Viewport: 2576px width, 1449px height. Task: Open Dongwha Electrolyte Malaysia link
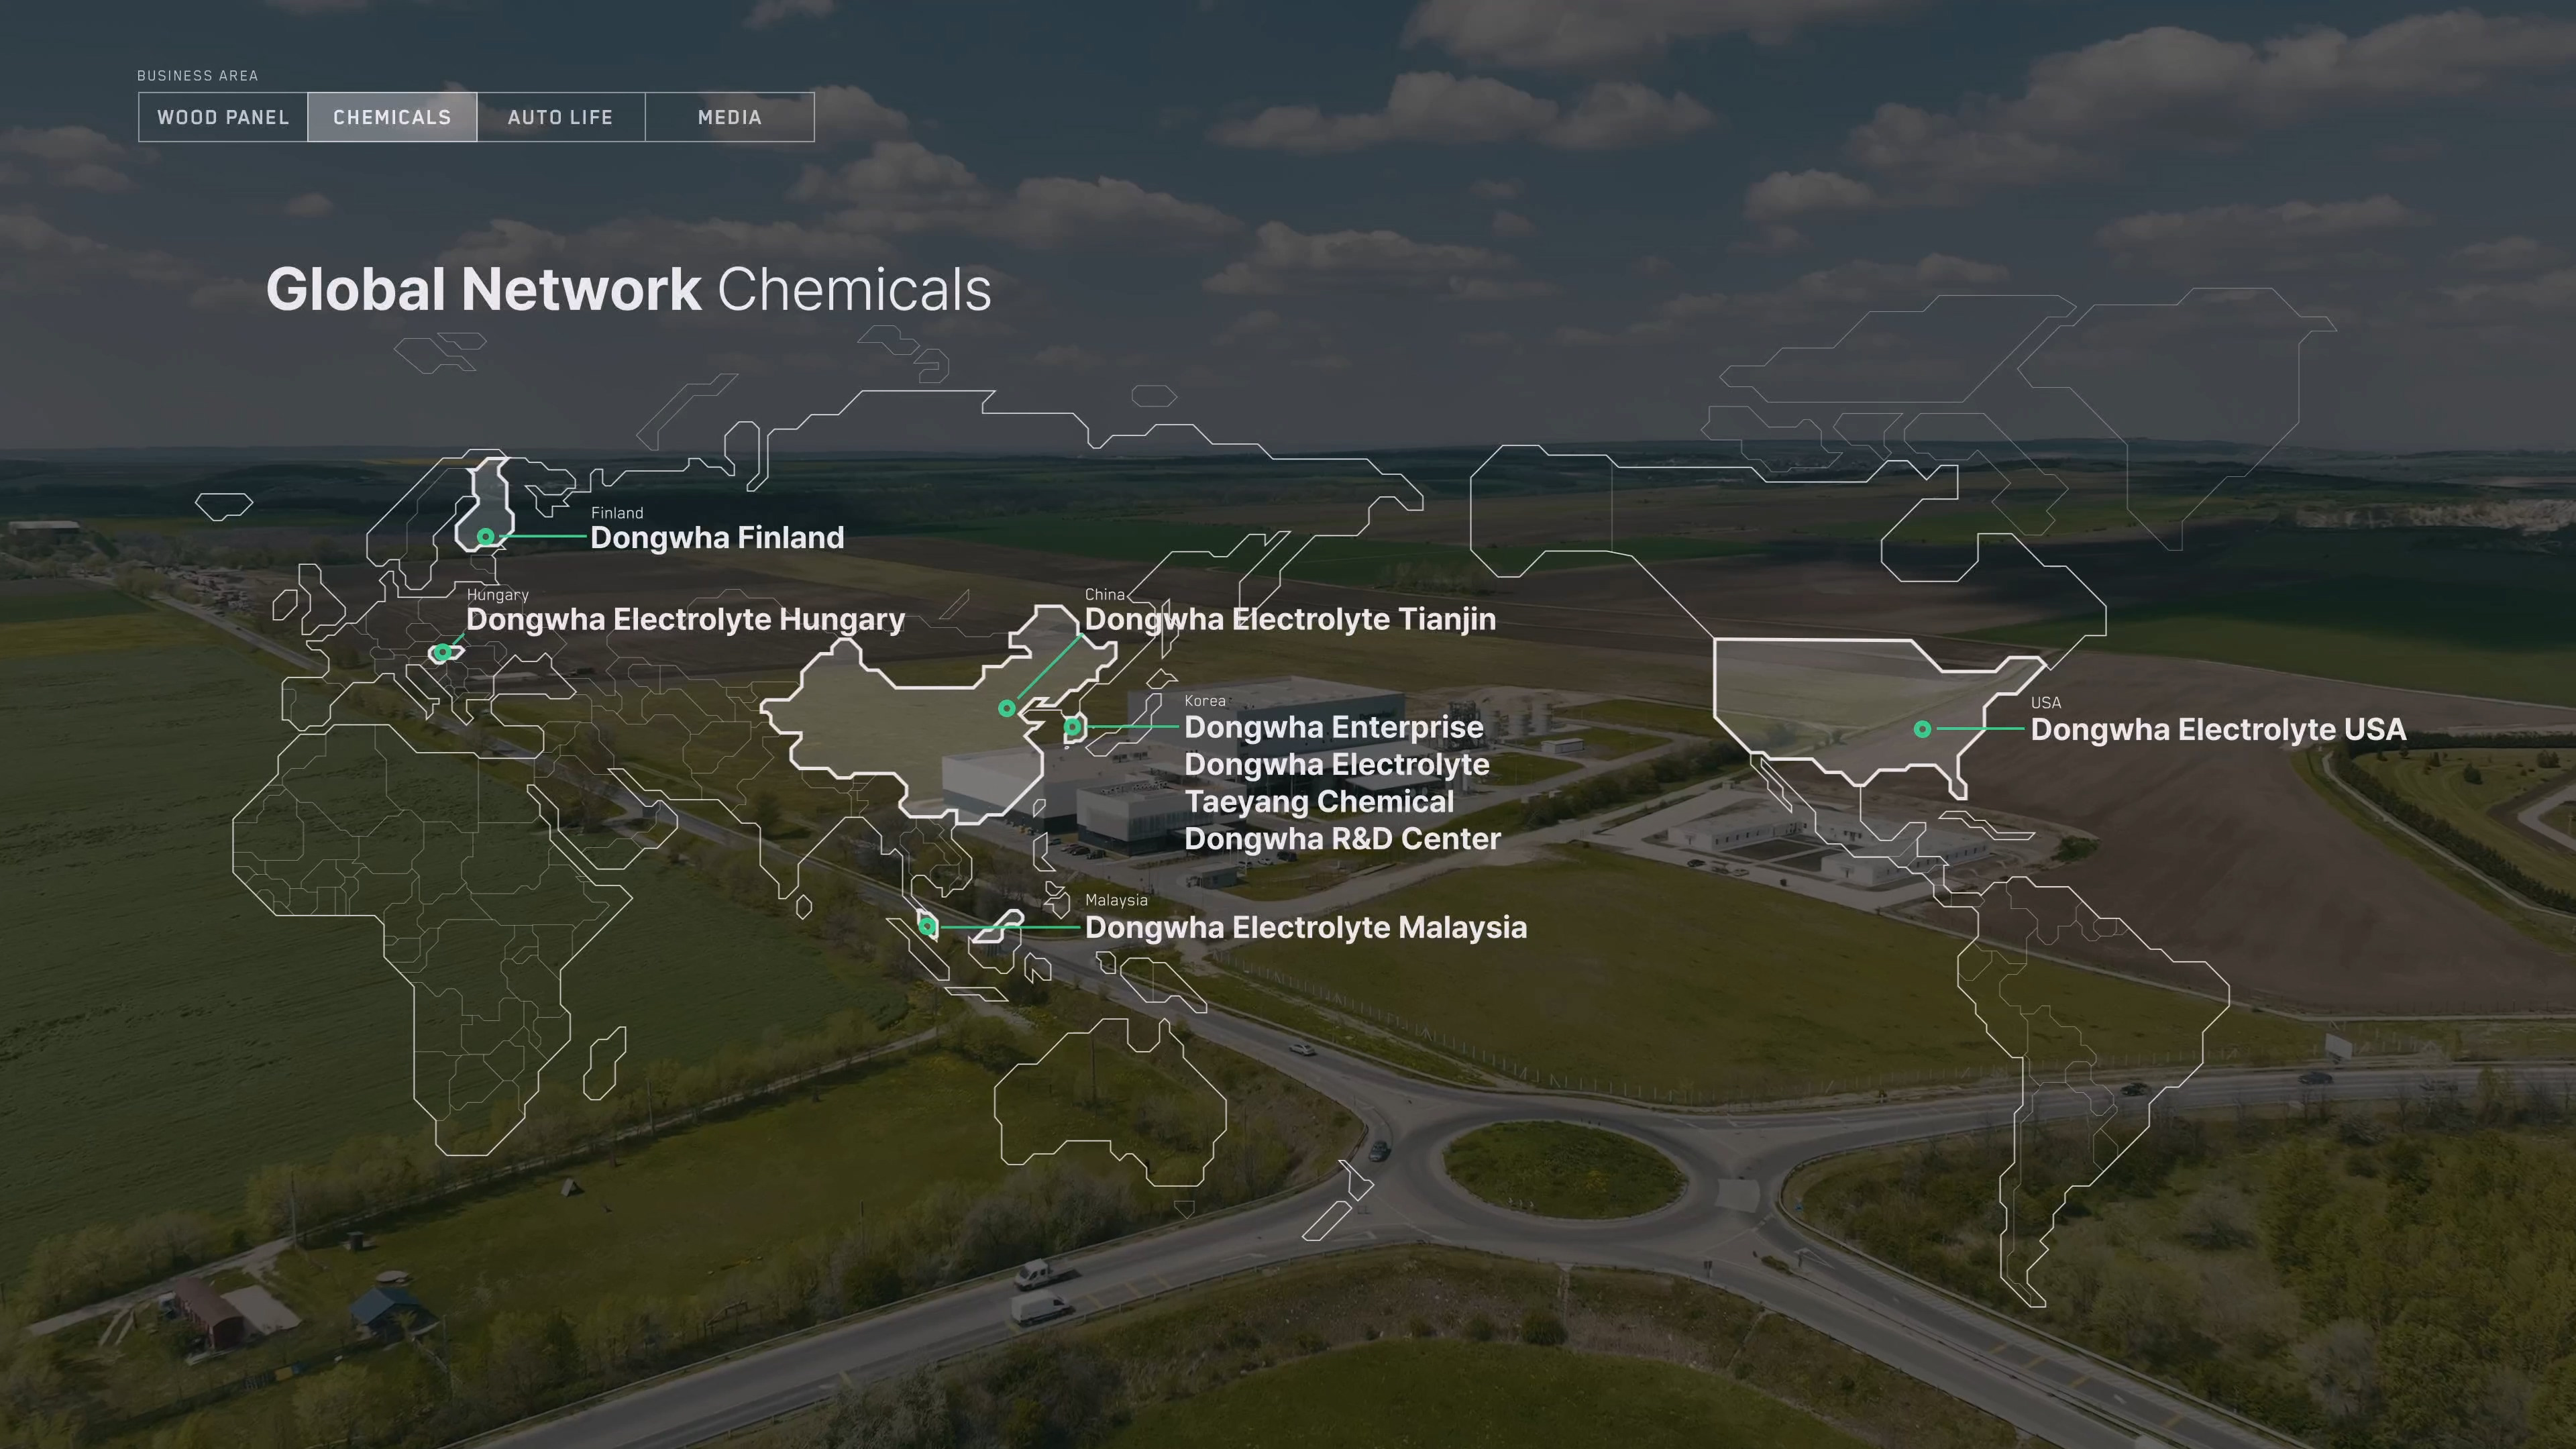(1306, 928)
